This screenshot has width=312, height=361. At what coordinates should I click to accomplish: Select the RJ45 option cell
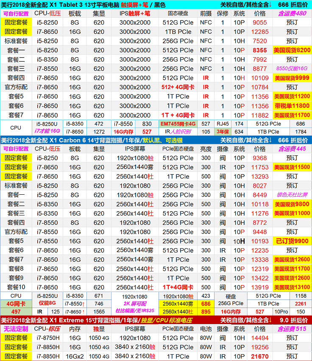click(x=223, y=124)
